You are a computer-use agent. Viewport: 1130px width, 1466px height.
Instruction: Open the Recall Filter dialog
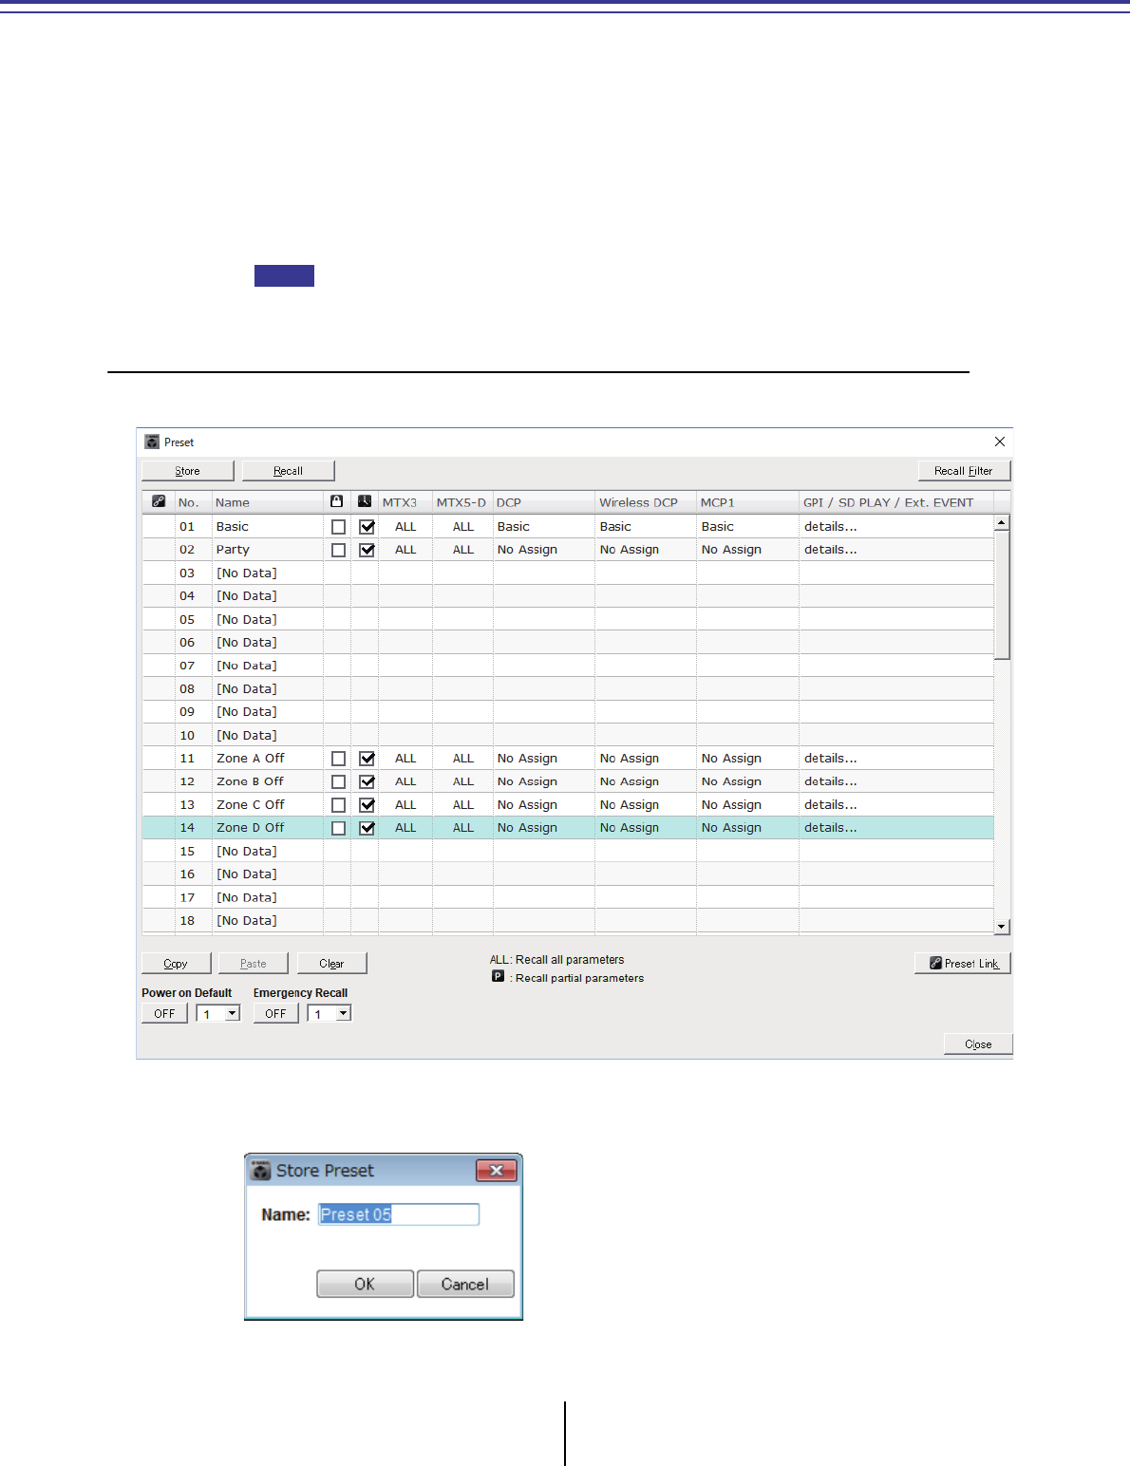click(964, 471)
